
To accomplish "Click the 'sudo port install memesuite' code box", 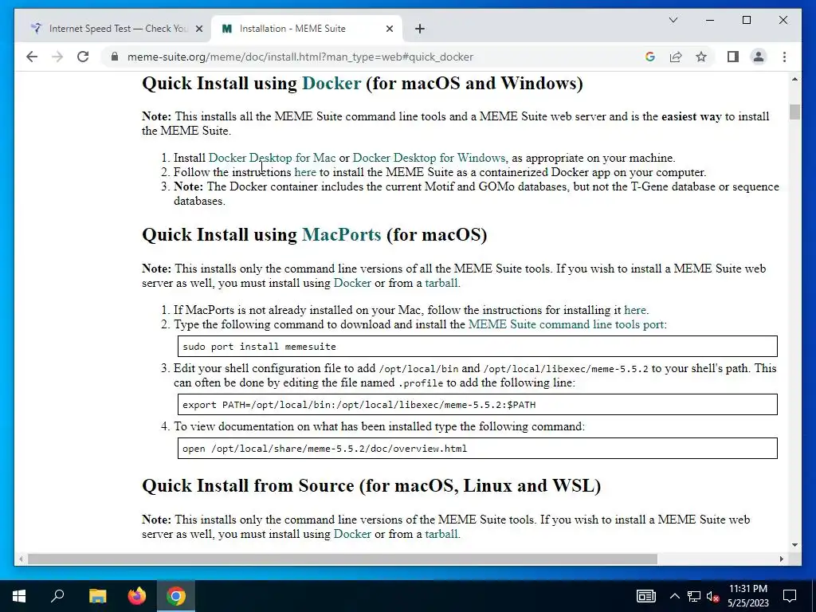I will click(477, 347).
